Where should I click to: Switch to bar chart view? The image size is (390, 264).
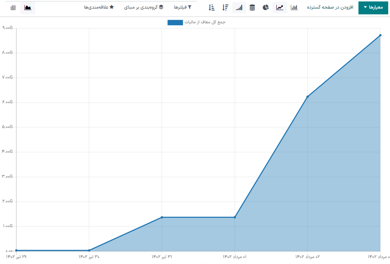pos(294,8)
